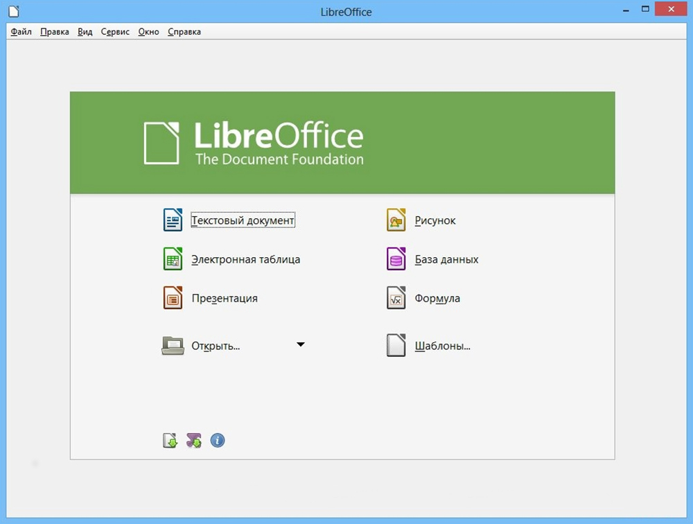Create a new База данных
This screenshot has width=693, height=524.
click(446, 259)
